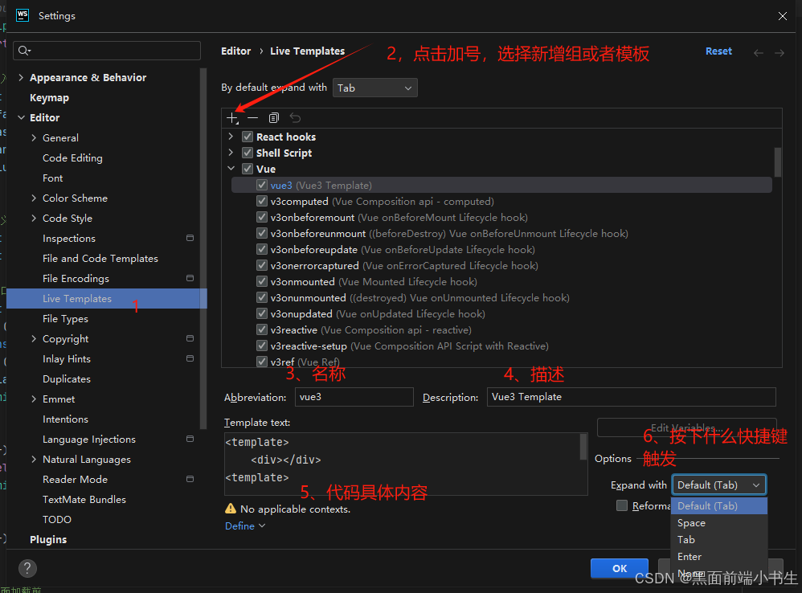This screenshot has width=802, height=593.
Task: Expand the Shell Script group
Action: tap(231, 153)
